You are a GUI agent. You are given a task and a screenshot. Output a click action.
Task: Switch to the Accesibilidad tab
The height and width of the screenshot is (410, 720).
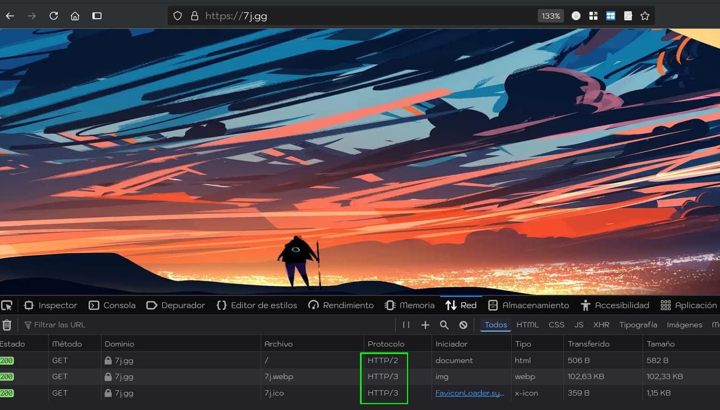coord(615,306)
